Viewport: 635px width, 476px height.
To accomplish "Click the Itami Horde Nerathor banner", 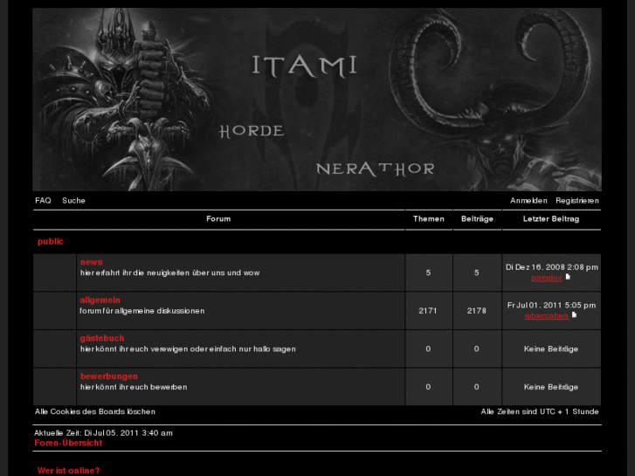I will [x=317, y=100].
